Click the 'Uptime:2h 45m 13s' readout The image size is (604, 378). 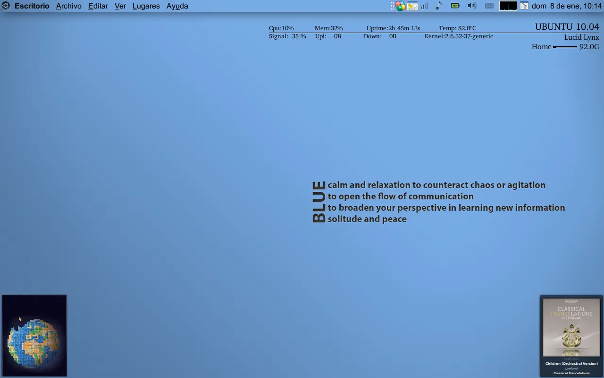point(393,28)
